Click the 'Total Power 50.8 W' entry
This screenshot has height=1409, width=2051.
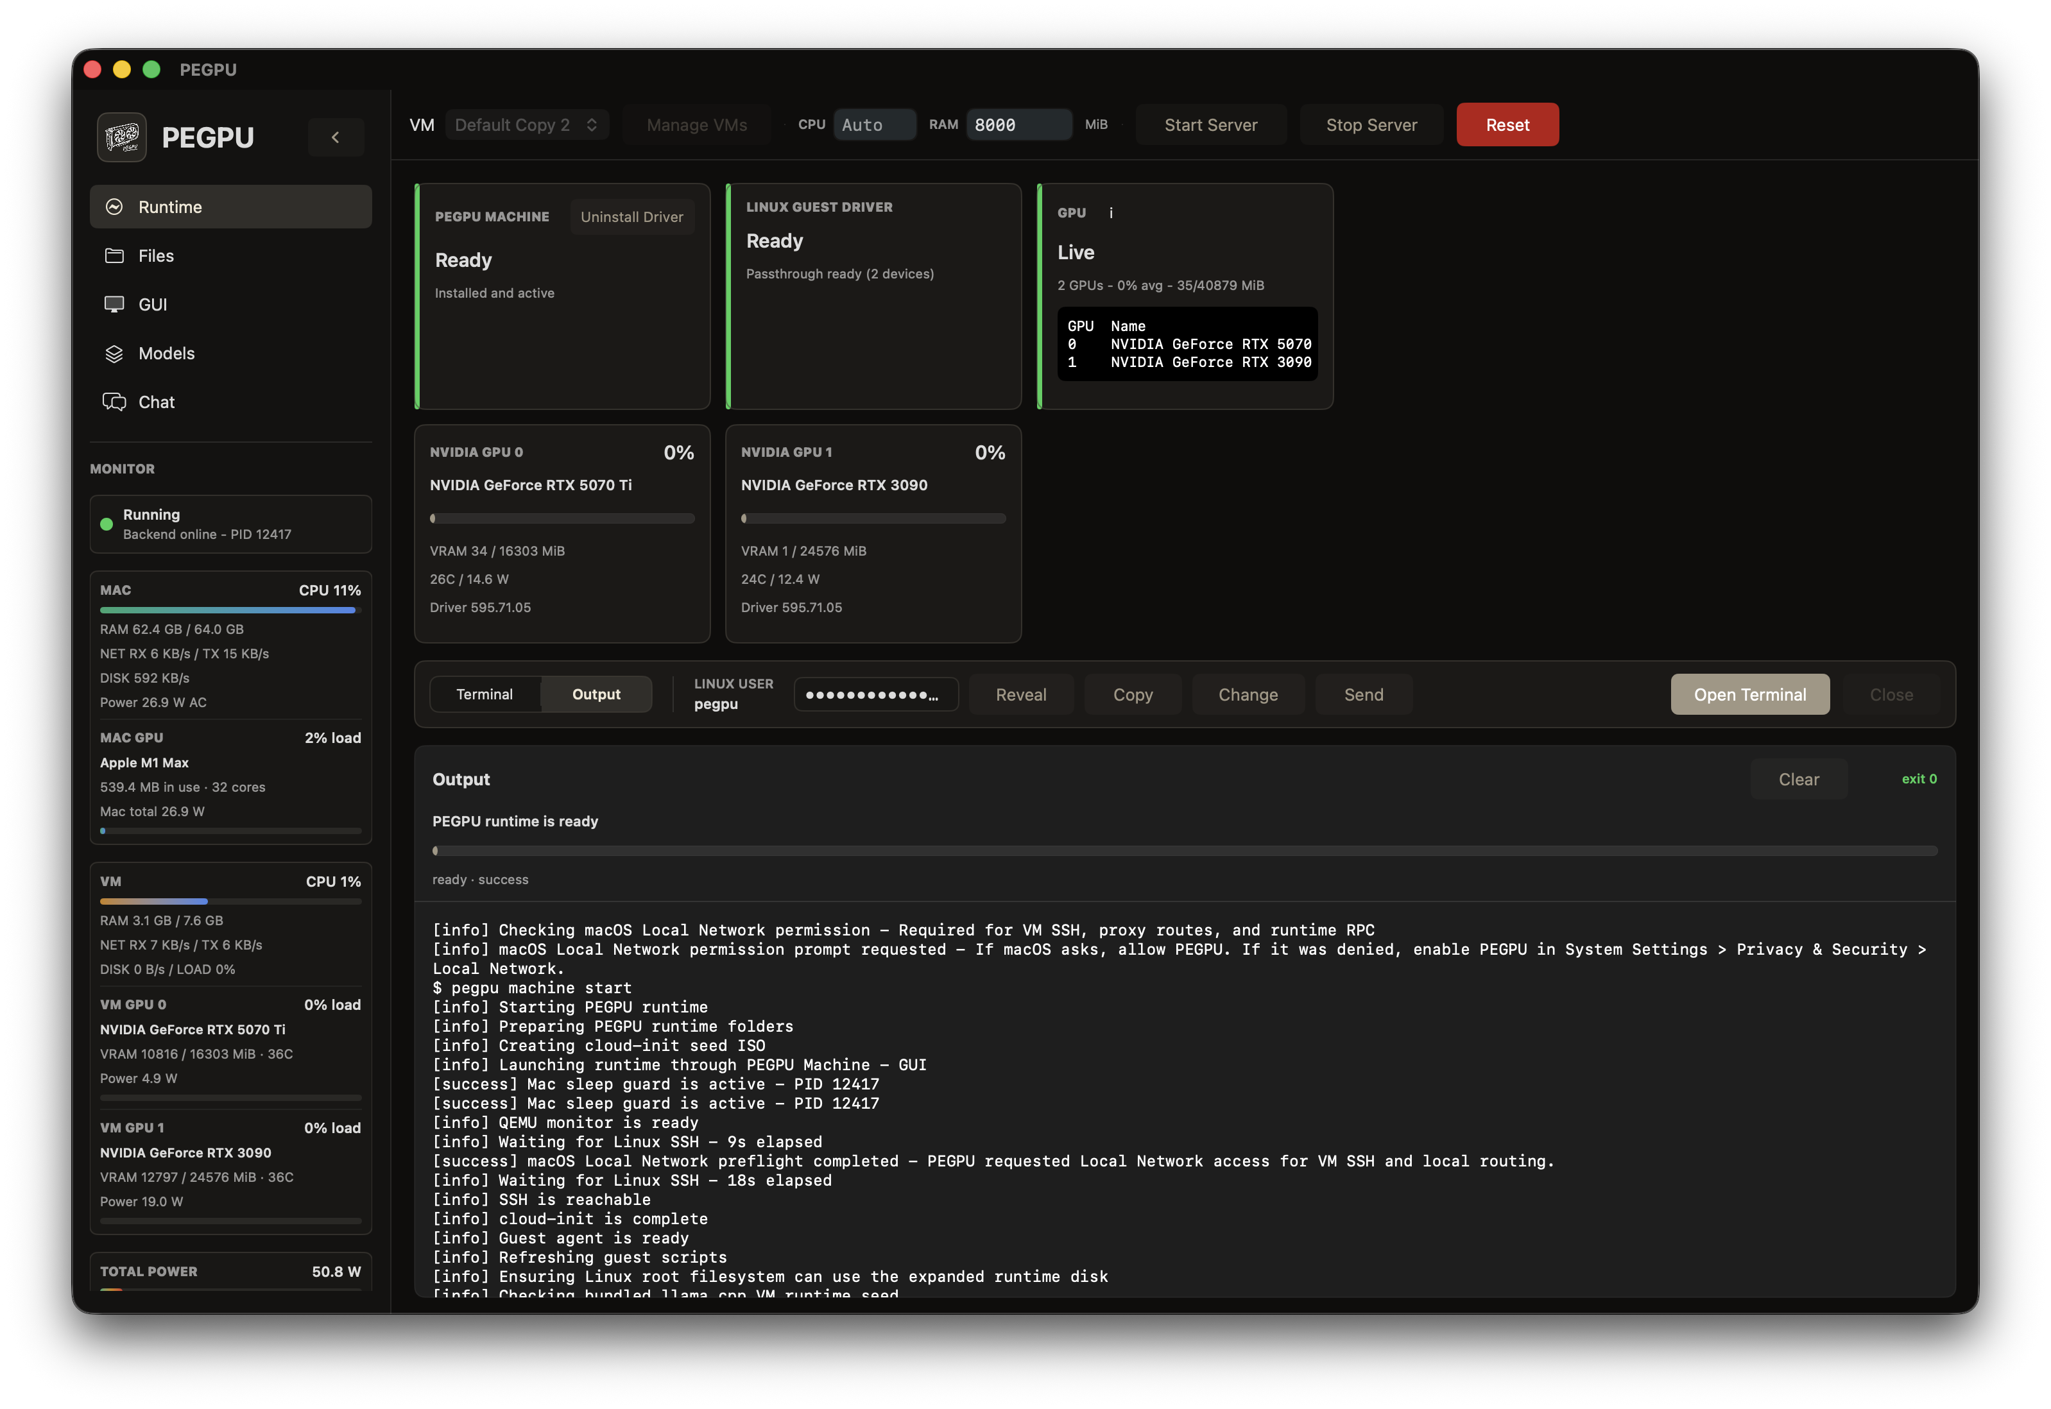coord(230,1271)
